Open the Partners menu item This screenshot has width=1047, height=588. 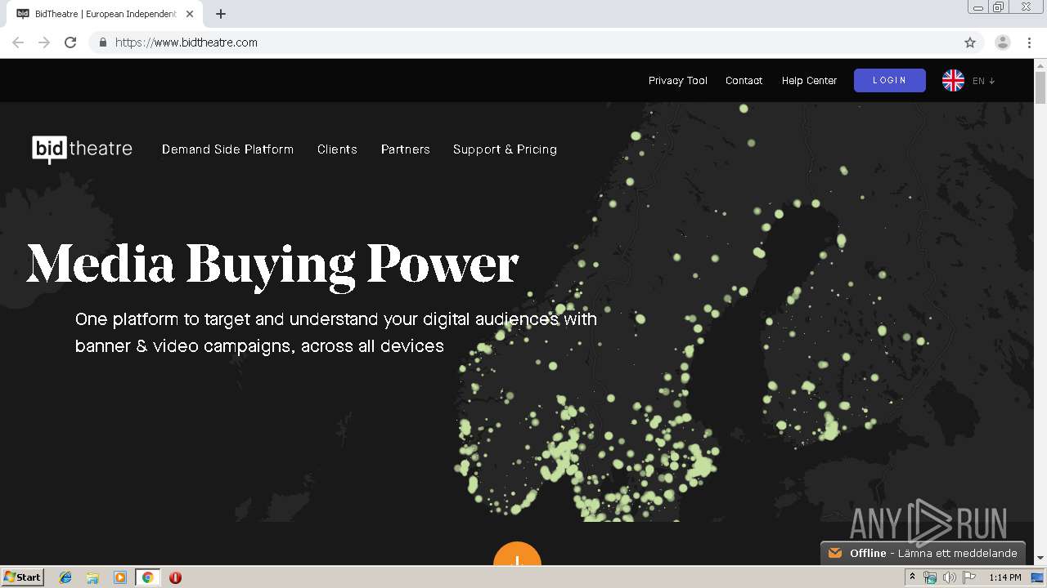[x=405, y=149]
